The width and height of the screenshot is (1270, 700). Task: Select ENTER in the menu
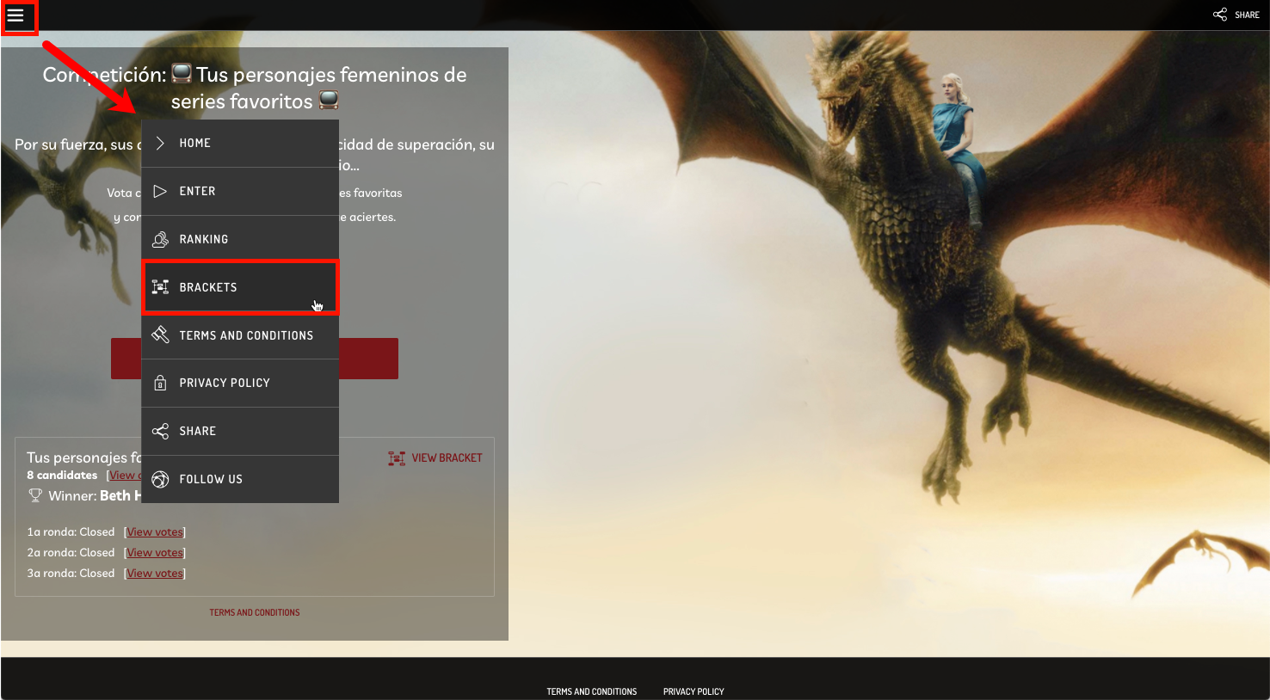click(240, 191)
